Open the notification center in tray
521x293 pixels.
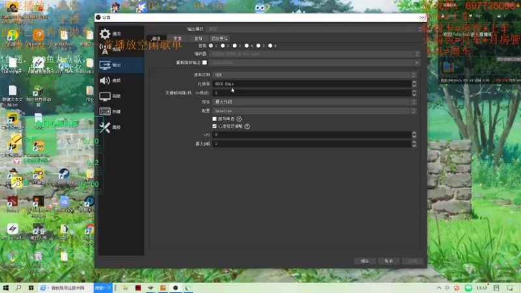510,288
